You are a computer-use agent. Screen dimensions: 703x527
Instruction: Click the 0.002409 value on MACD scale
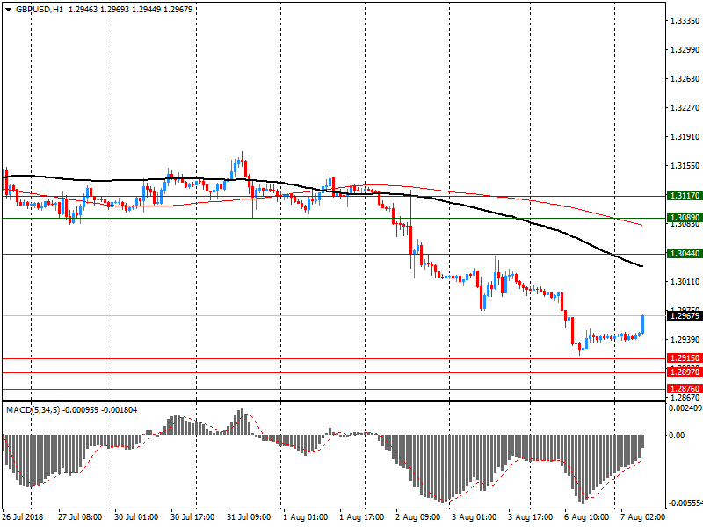684,408
